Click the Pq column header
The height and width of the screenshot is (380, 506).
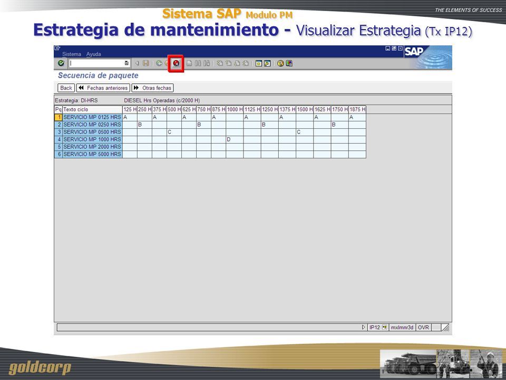click(59, 110)
